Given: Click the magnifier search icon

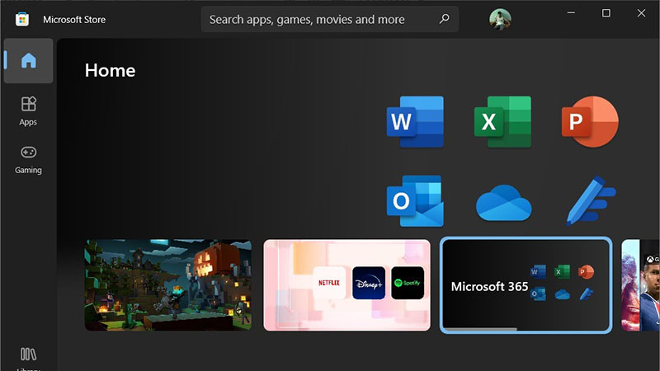Looking at the screenshot, I should click(x=444, y=19).
